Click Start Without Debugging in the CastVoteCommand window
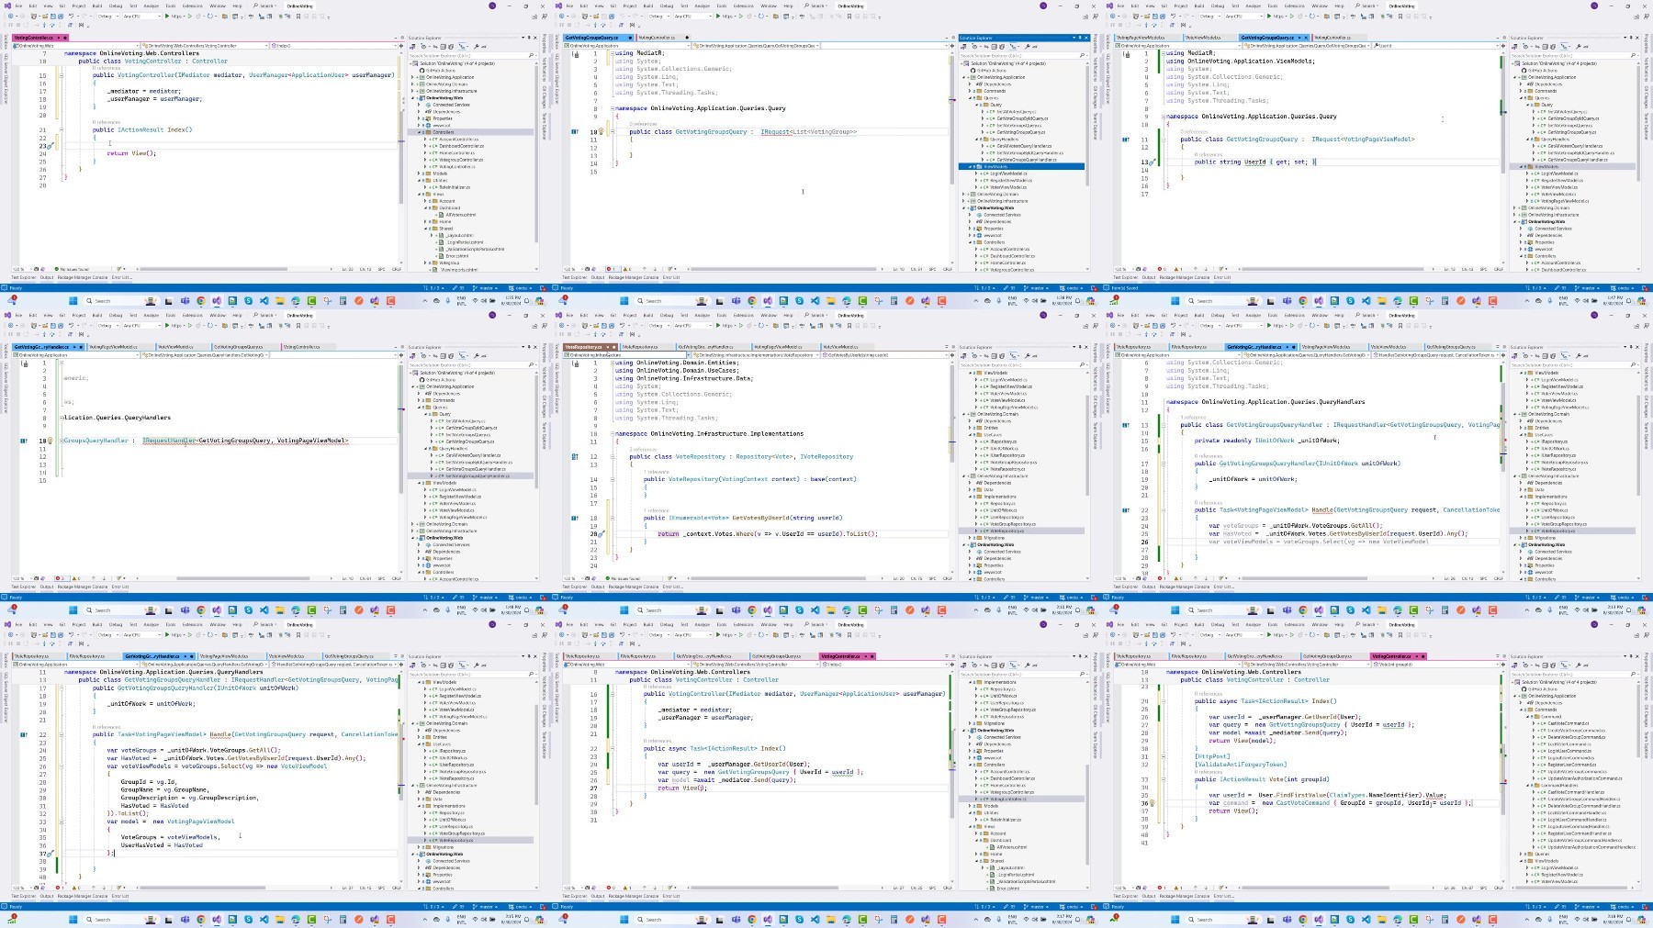Image resolution: width=1653 pixels, height=928 pixels. pos(1292,634)
